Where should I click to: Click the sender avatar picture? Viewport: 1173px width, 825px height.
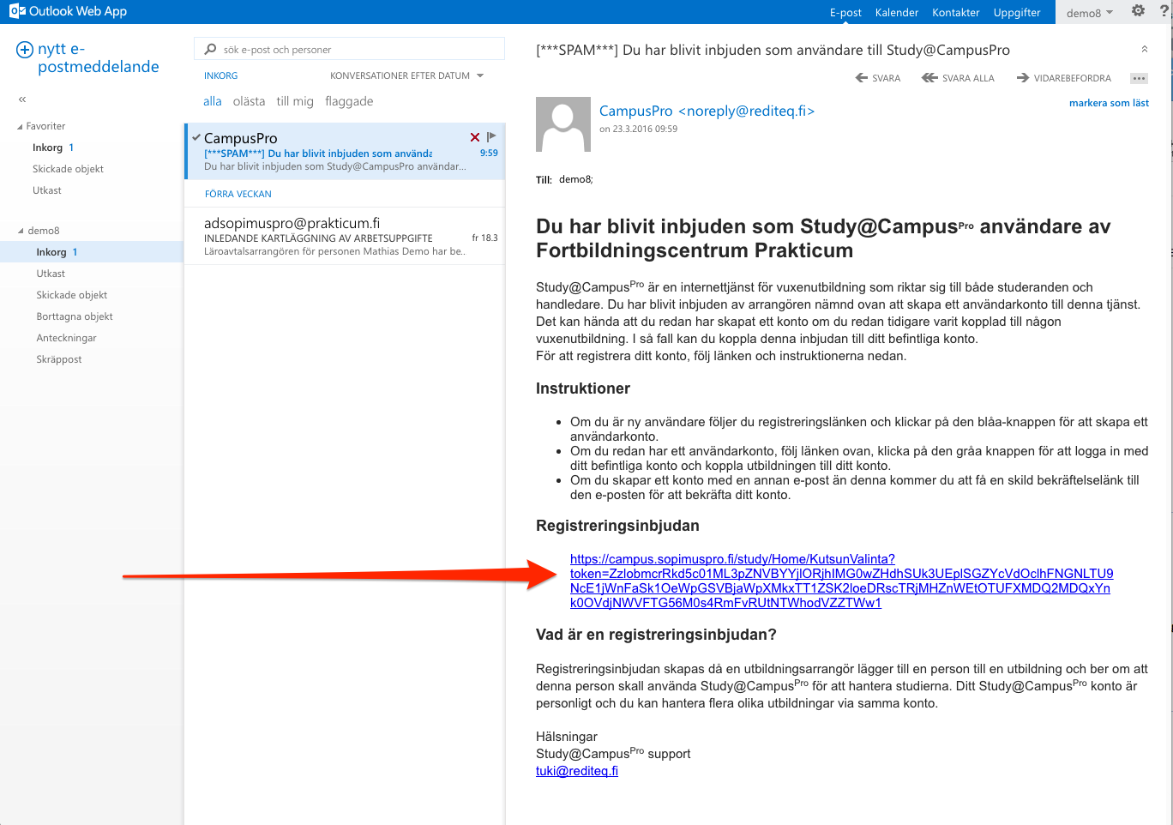(x=563, y=124)
